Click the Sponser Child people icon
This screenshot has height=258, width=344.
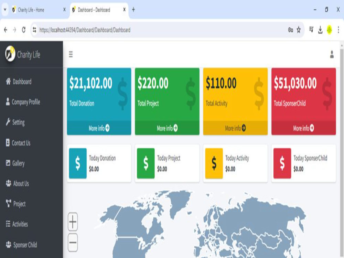9,244
